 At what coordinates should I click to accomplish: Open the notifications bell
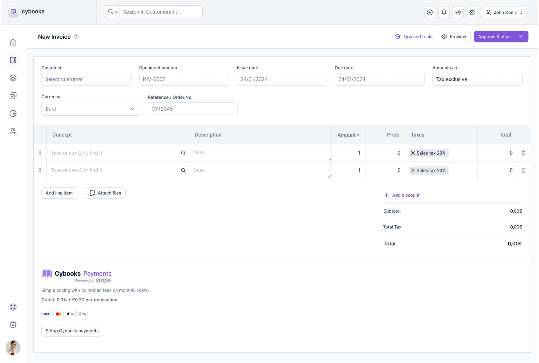point(444,12)
